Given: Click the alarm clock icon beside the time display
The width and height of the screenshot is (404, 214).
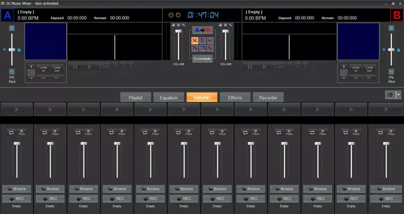Looking at the screenshot, I should click(x=178, y=15).
